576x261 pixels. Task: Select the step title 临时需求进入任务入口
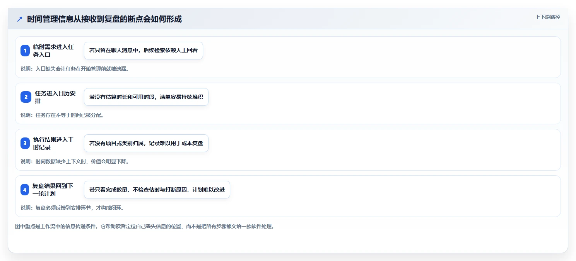tap(53, 51)
